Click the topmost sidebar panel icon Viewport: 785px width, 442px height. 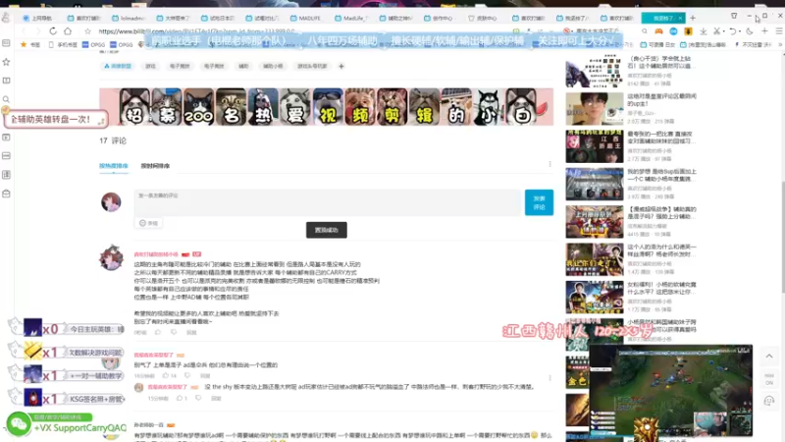tap(6, 43)
